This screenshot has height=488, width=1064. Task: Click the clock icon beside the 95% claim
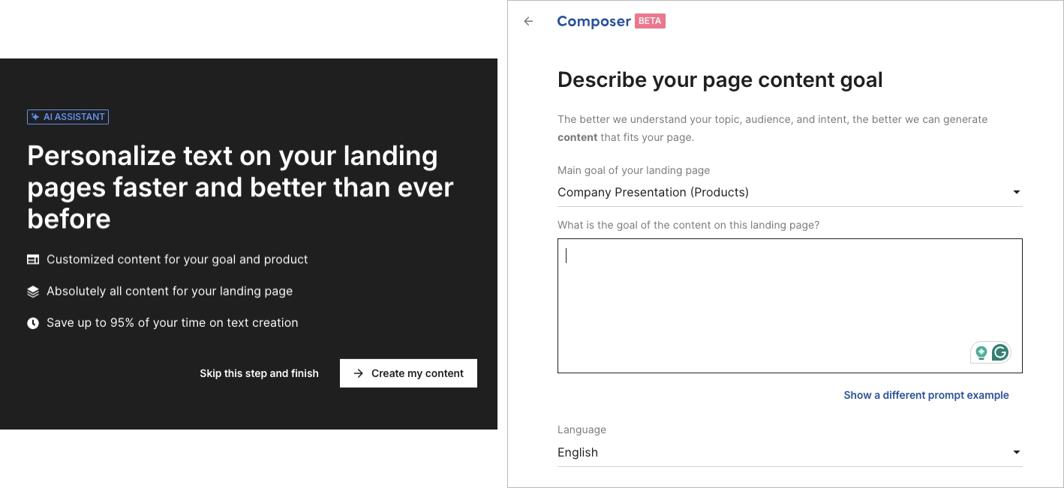point(33,322)
